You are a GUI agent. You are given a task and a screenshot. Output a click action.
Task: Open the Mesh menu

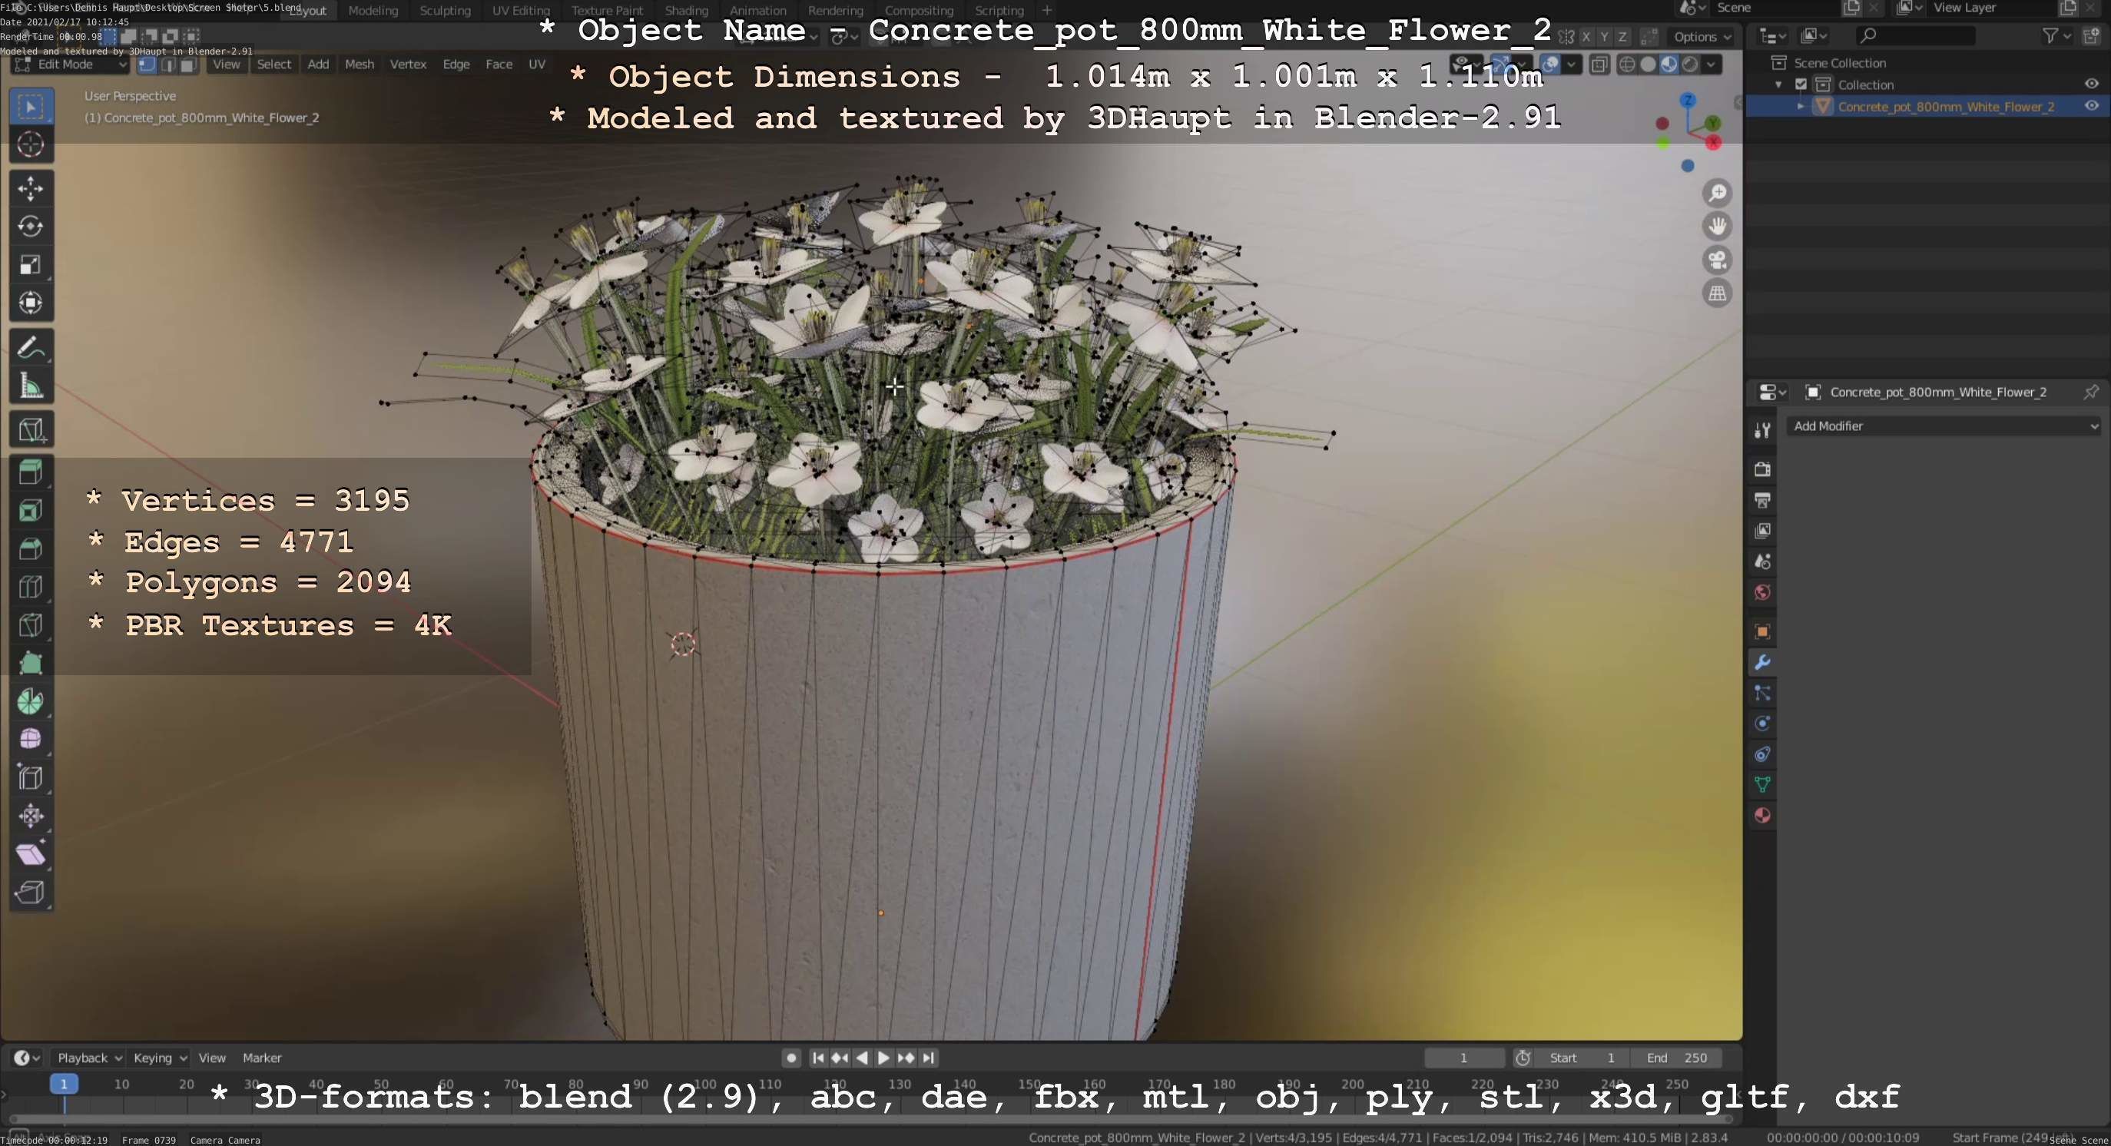pyautogui.click(x=359, y=65)
